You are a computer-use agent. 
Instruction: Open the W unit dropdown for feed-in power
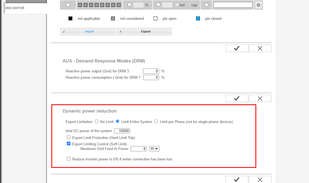(x=154, y=149)
